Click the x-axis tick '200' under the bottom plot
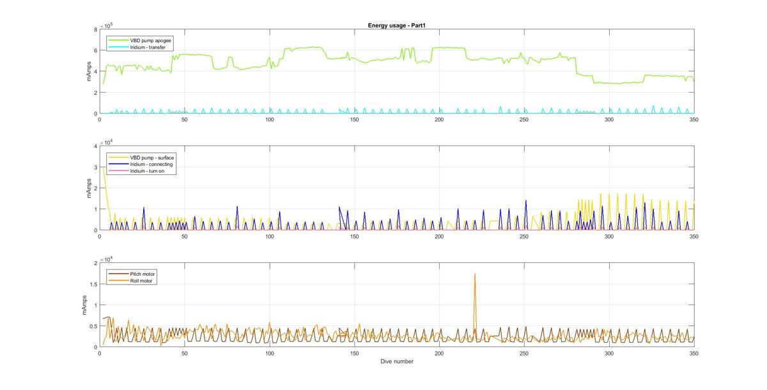767x390 pixels. pyautogui.click(x=439, y=353)
